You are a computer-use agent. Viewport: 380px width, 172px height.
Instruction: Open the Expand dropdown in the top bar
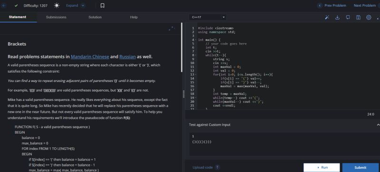[76, 5]
